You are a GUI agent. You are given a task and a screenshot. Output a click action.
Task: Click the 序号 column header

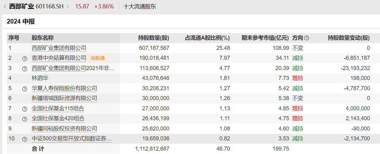(14, 38)
